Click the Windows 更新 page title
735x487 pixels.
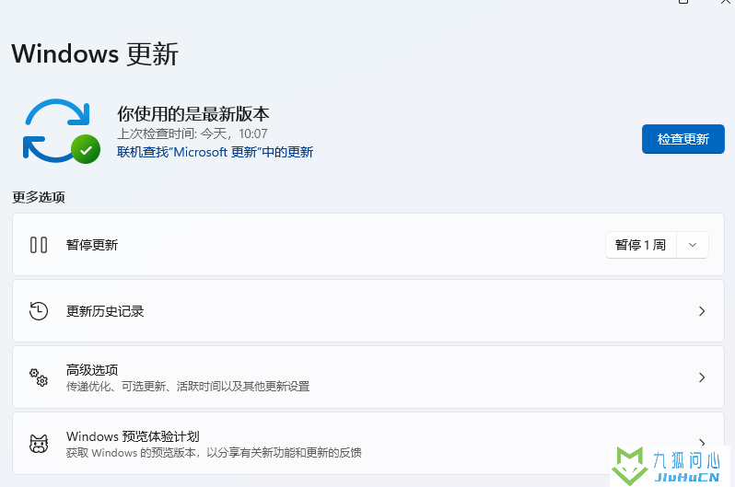coord(95,53)
